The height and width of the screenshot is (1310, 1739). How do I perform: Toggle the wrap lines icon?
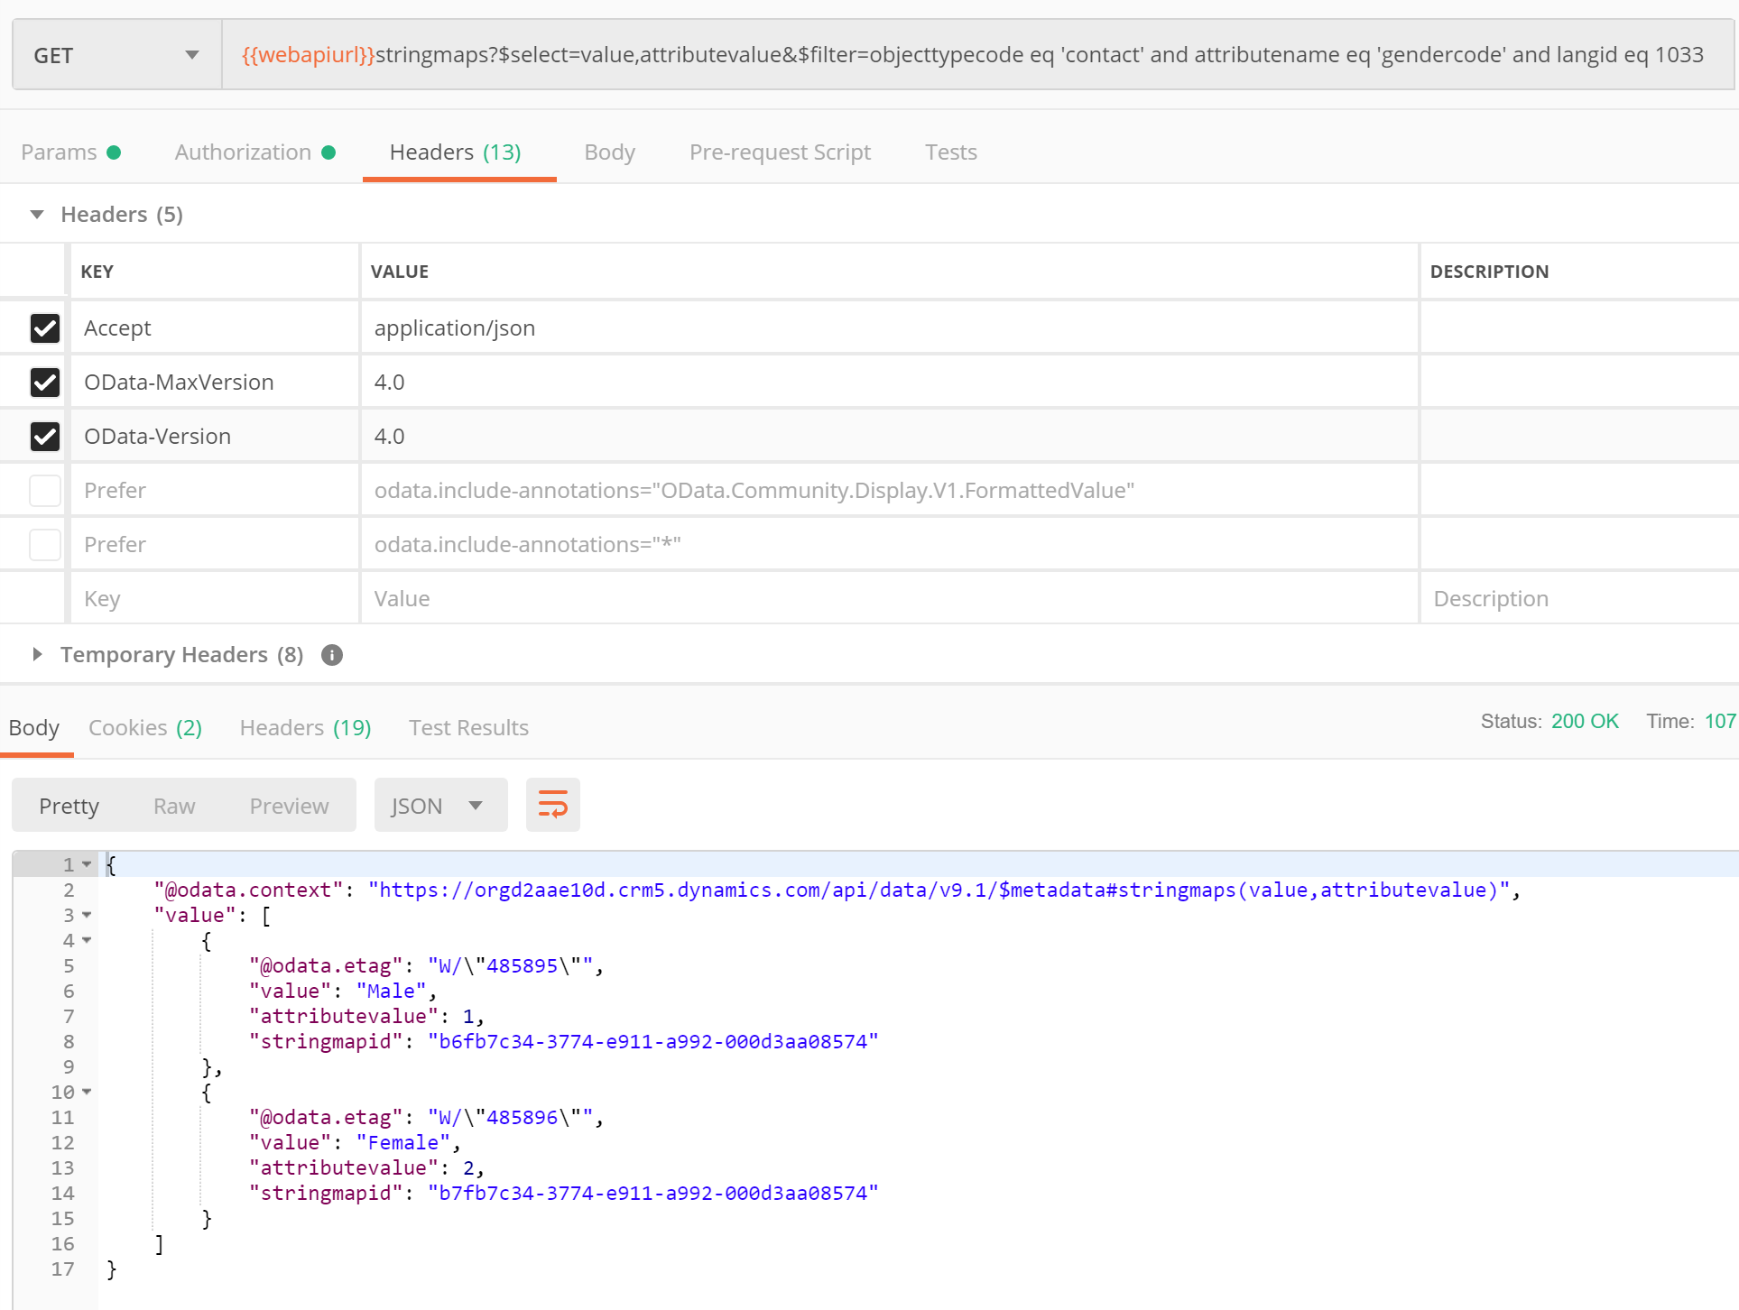(x=552, y=805)
